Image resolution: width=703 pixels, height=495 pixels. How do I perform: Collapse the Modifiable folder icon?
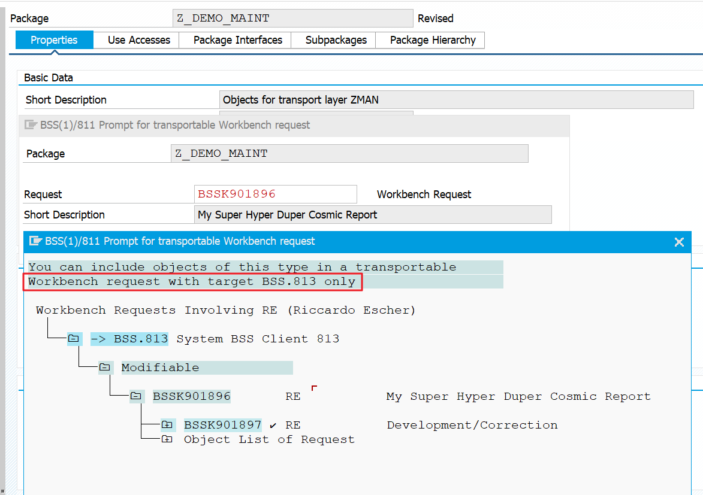tap(105, 368)
